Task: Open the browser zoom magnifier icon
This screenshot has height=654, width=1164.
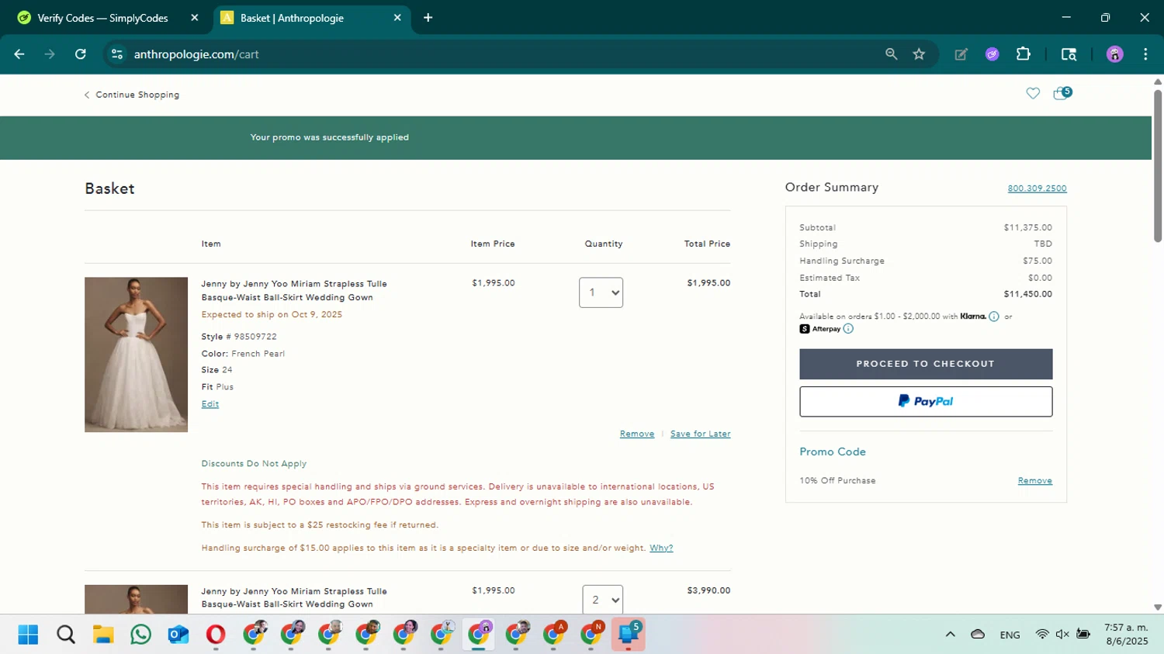Action: click(x=891, y=54)
